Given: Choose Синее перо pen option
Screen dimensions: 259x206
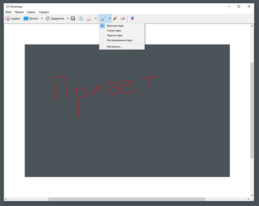Looking at the screenshot, I should click(x=122, y=31).
